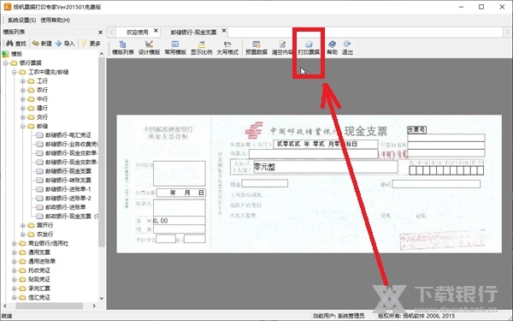Expand the 农行 tree node
The width and height of the screenshot is (513, 321).
point(22,90)
